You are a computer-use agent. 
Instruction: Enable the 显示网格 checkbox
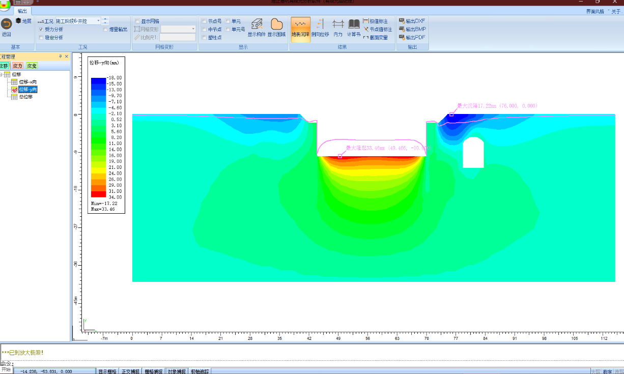pyautogui.click(x=137, y=21)
